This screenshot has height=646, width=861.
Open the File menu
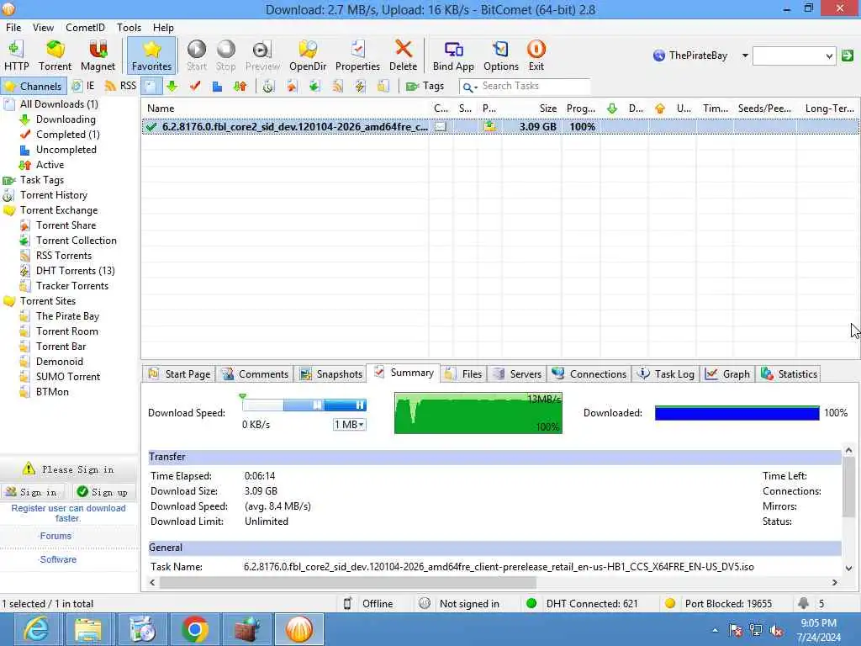(x=13, y=28)
